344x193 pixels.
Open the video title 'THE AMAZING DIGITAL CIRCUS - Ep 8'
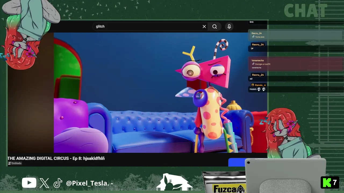tap(56, 158)
